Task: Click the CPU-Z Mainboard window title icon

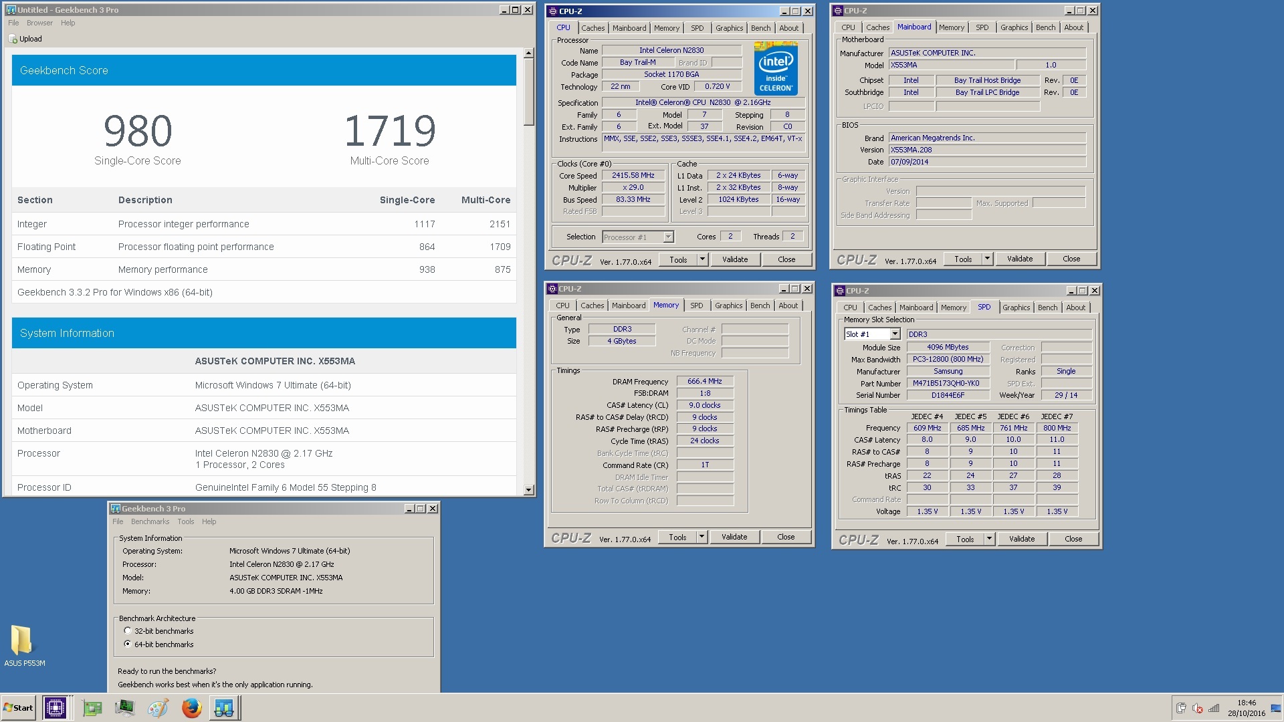Action: tap(838, 11)
